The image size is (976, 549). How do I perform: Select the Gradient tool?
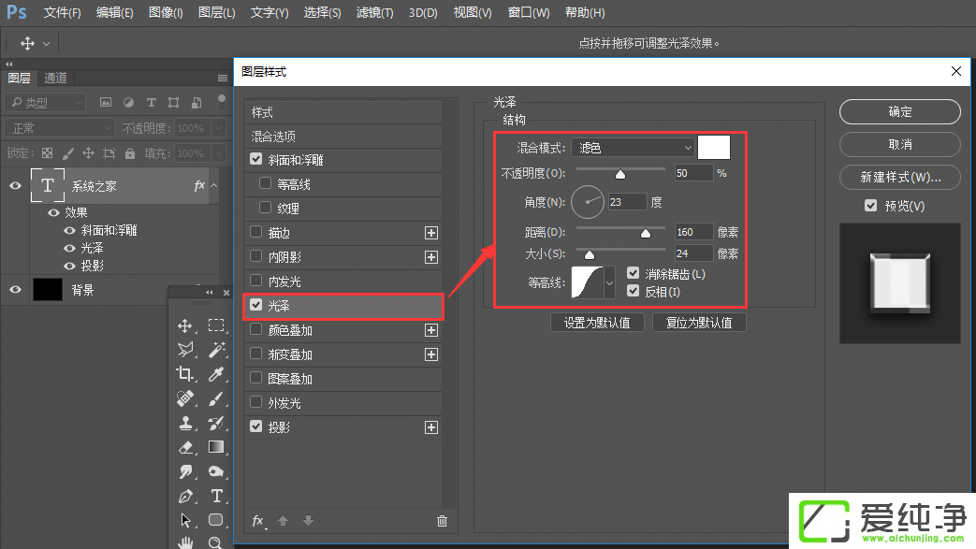[216, 447]
